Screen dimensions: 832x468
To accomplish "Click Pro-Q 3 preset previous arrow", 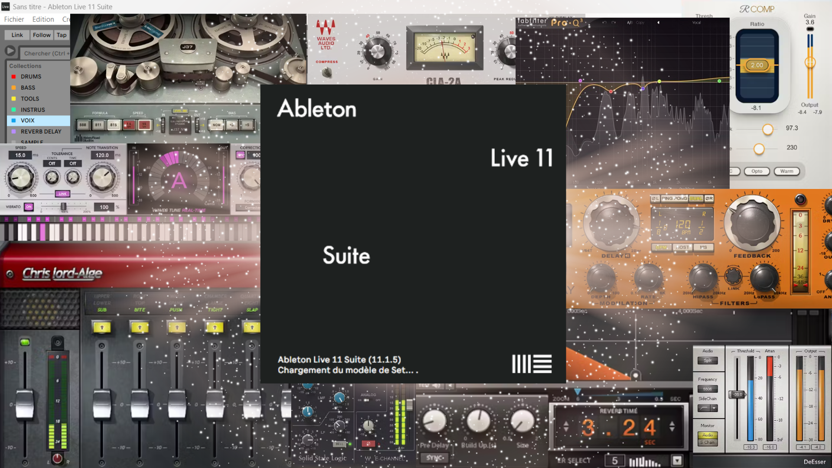I will coord(658,23).
